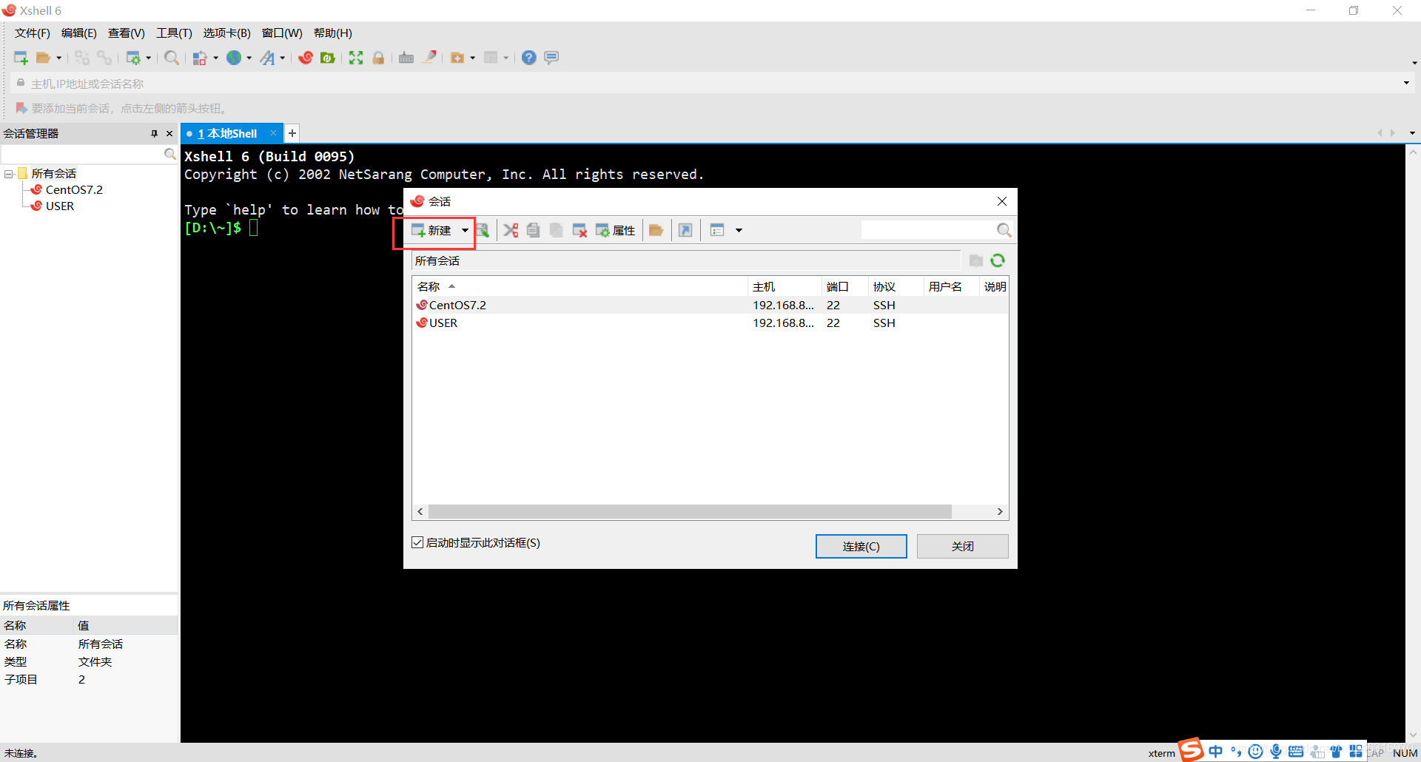Toggle full screen with green arrows icon
Screen dimensions: 1421x762
point(356,57)
